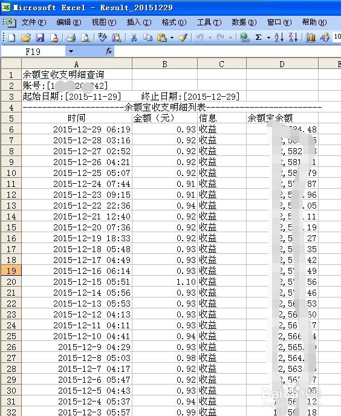Screen dimensions: 341x416
Task: Click the fx Insert Function button
Action: click(109, 51)
